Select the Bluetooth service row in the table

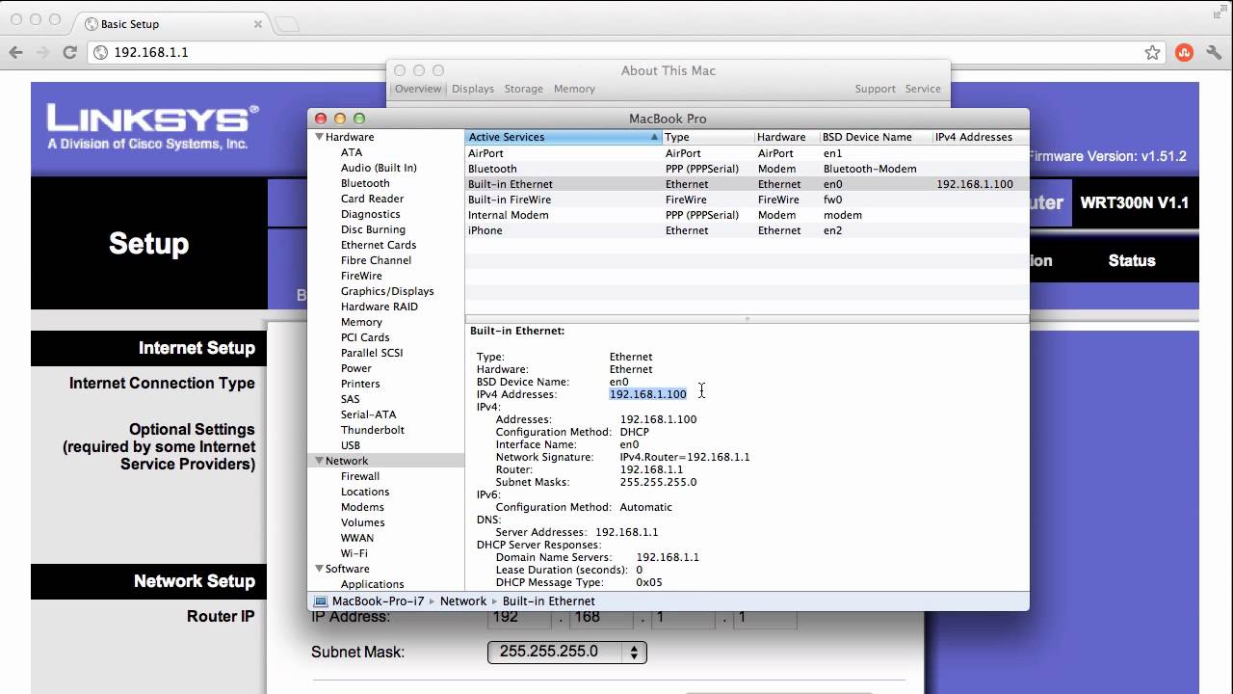coord(747,169)
